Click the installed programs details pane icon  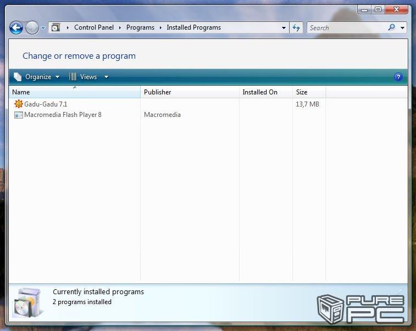point(27,302)
